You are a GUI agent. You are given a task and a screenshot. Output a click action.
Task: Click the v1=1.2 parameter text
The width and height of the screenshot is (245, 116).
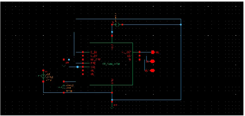(x=70, y=86)
